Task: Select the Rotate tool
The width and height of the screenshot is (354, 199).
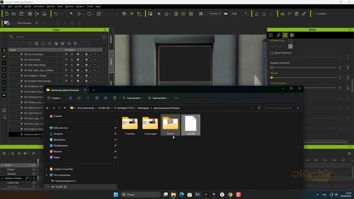Action: (x=89, y=14)
